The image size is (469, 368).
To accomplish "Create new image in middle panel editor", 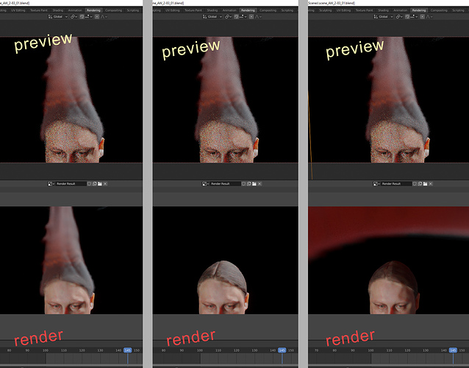I will point(249,183).
